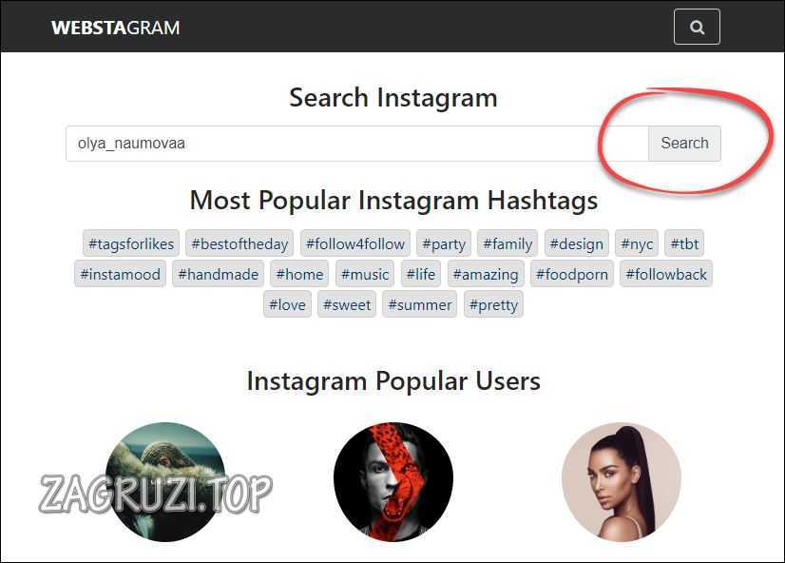Click the #design hashtag
The height and width of the screenshot is (563, 785).
(576, 243)
